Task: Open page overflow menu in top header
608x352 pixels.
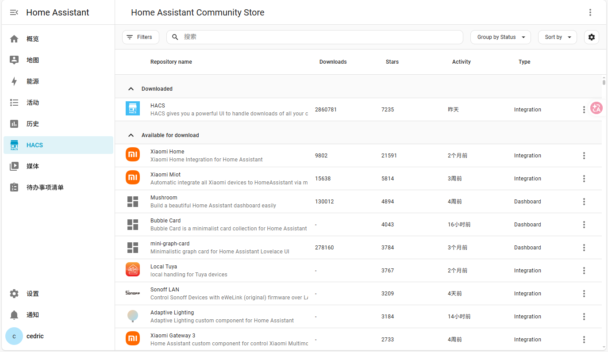Action: tap(590, 12)
